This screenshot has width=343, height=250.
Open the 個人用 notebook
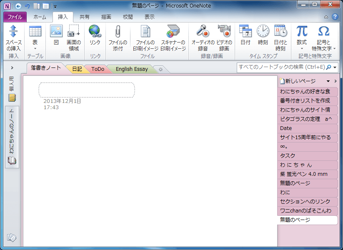(12, 89)
